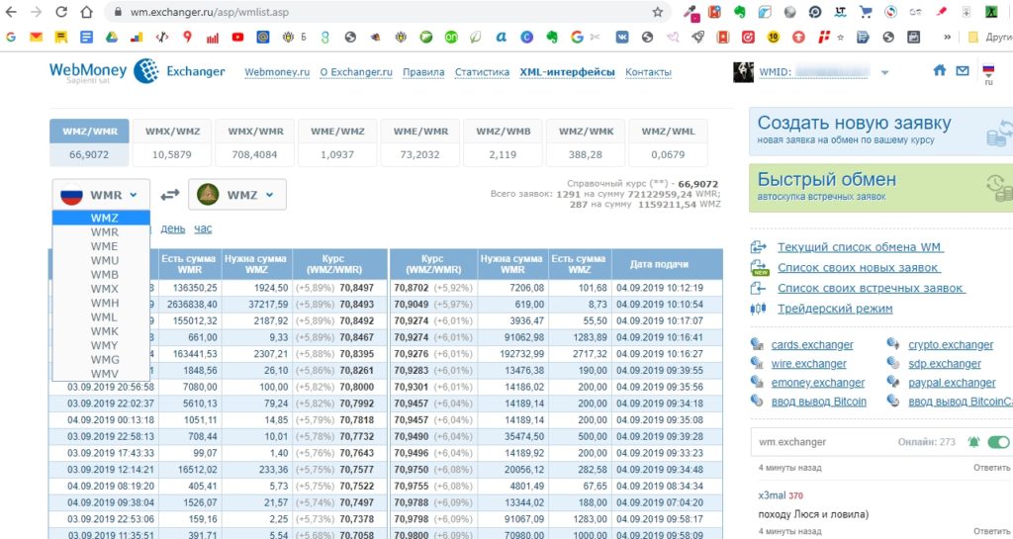Viewport: 1013px width, 539px height.
Task: Open shopping cart extension icon
Action: tap(866, 12)
